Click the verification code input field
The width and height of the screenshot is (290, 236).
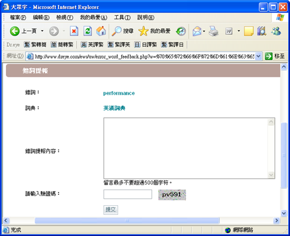pyautogui.click(x=128, y=194)
